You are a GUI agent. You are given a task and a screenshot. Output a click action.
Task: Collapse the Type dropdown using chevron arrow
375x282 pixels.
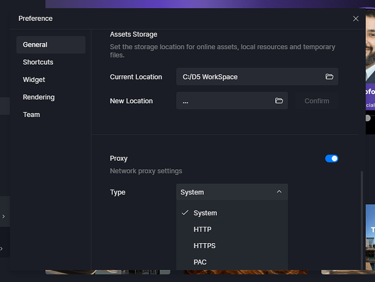[x=279, y=192]
